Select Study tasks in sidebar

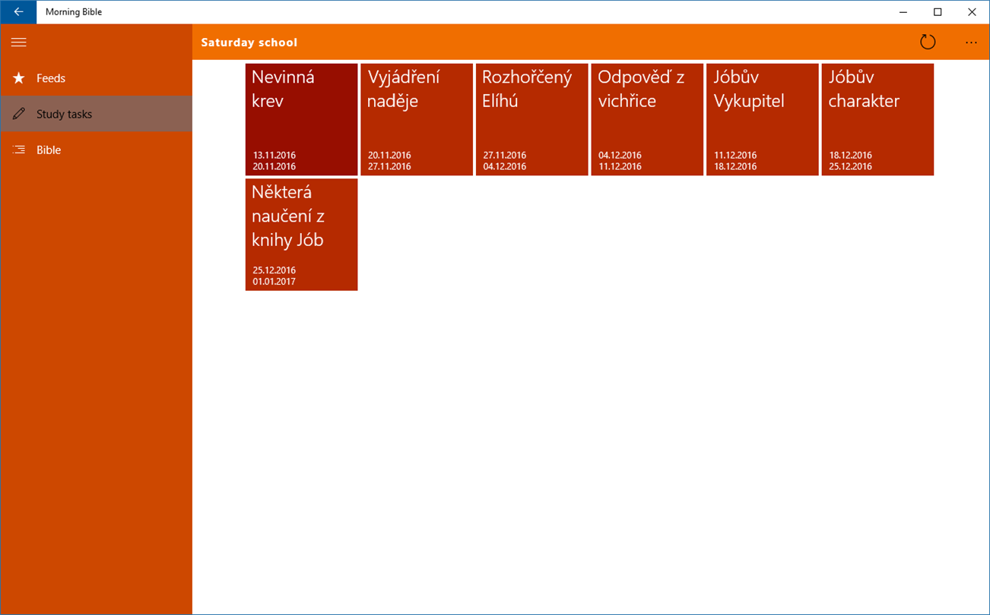[96, 114]
